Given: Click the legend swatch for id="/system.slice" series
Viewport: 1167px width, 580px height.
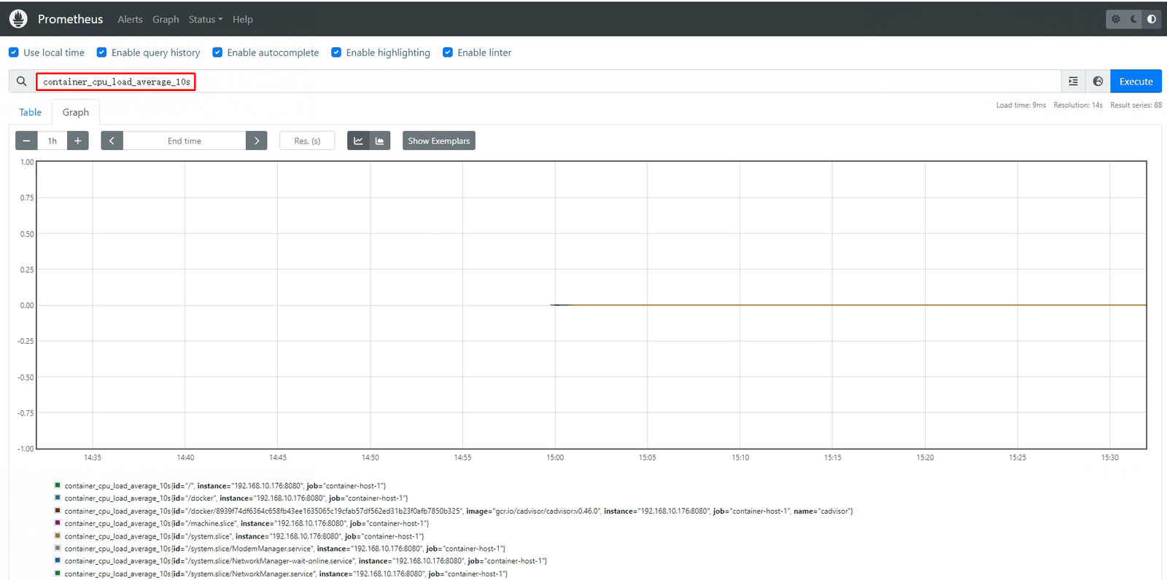Looking at the screenshot, I should tap(58, 536).
